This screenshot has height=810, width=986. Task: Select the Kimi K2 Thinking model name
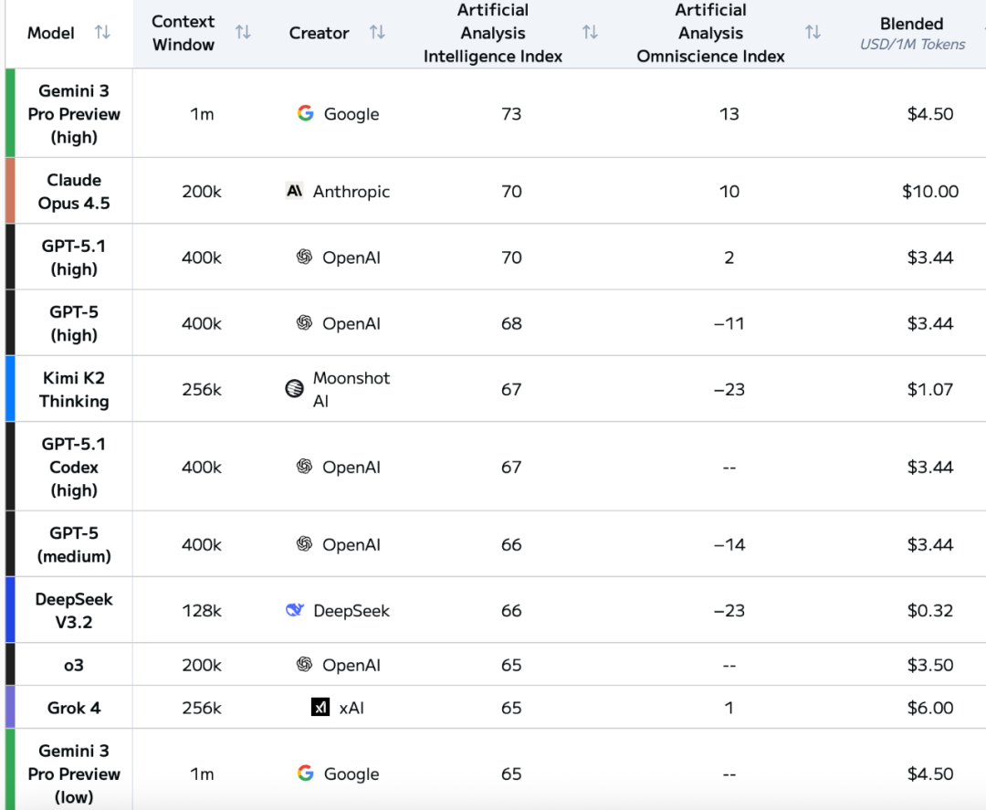74,389
